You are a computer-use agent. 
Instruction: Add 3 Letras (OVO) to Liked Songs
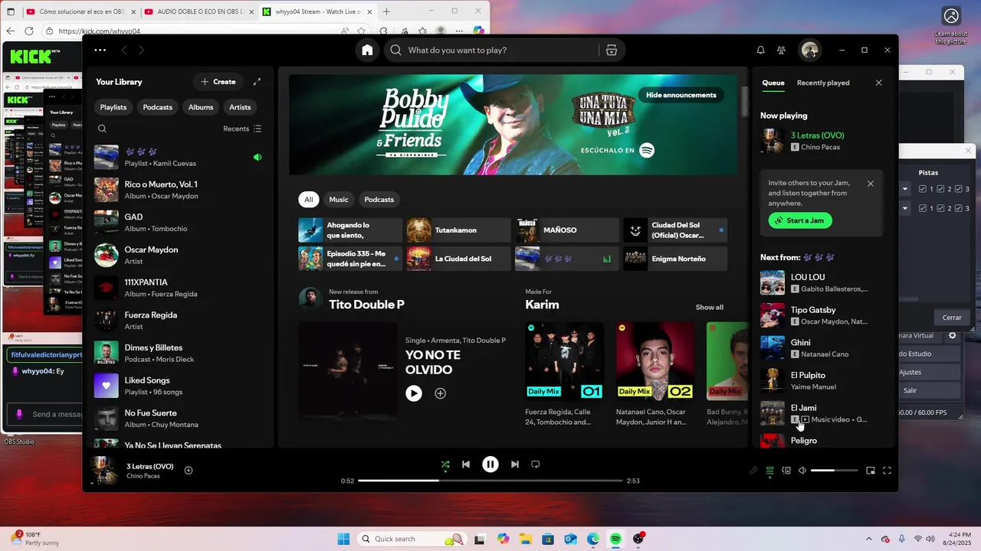pos(189,470)
